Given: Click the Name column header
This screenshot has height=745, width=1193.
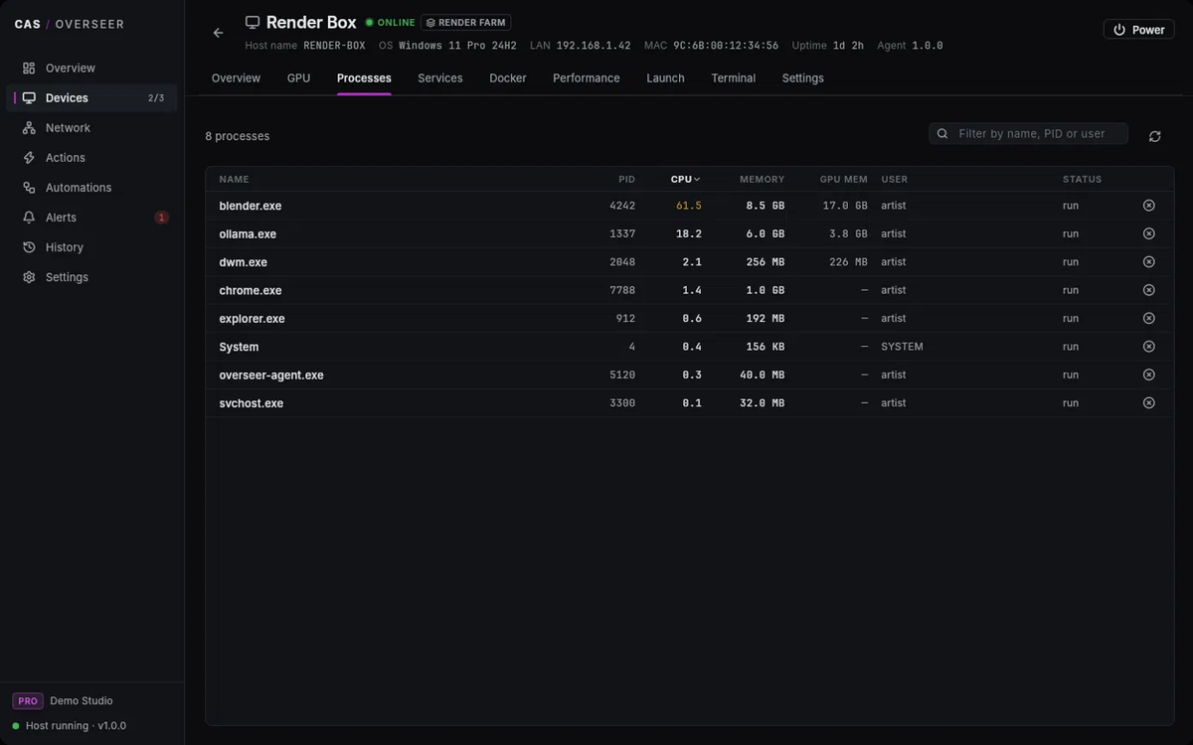Looking at the screenshot, I should 234,180.
